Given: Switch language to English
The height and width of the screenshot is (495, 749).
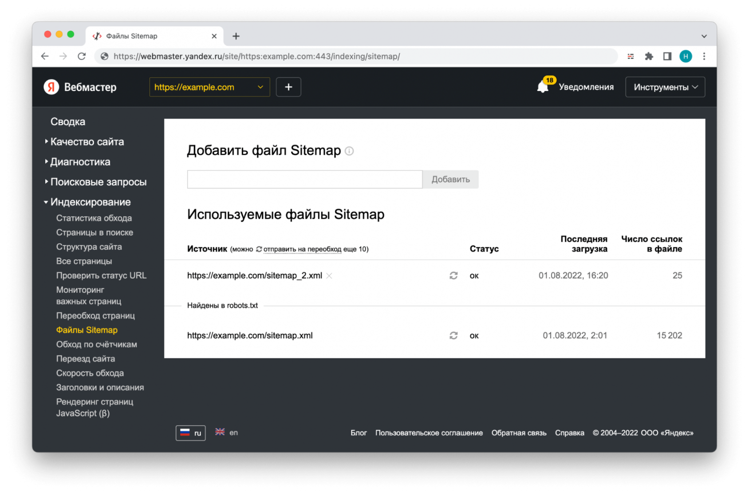Looking at the screenshot, I should point(227,432).
